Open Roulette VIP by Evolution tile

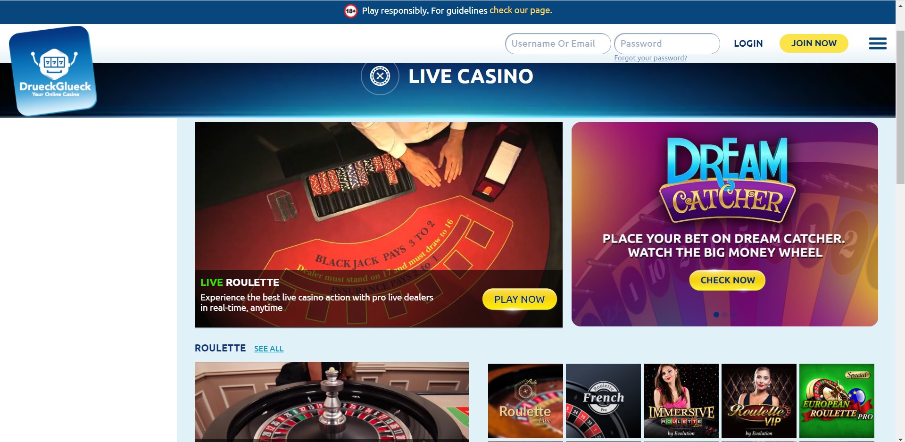[x=759, y=401]
